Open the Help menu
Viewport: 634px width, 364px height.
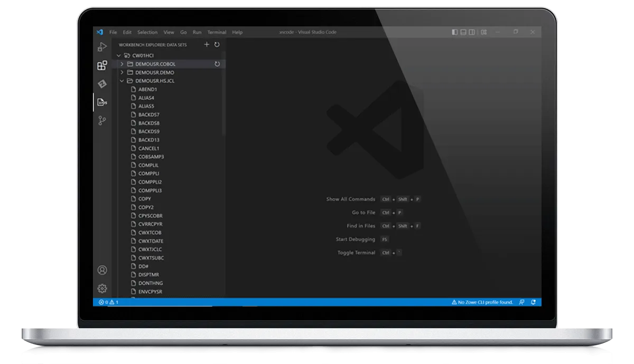click(x=237, y=32)
